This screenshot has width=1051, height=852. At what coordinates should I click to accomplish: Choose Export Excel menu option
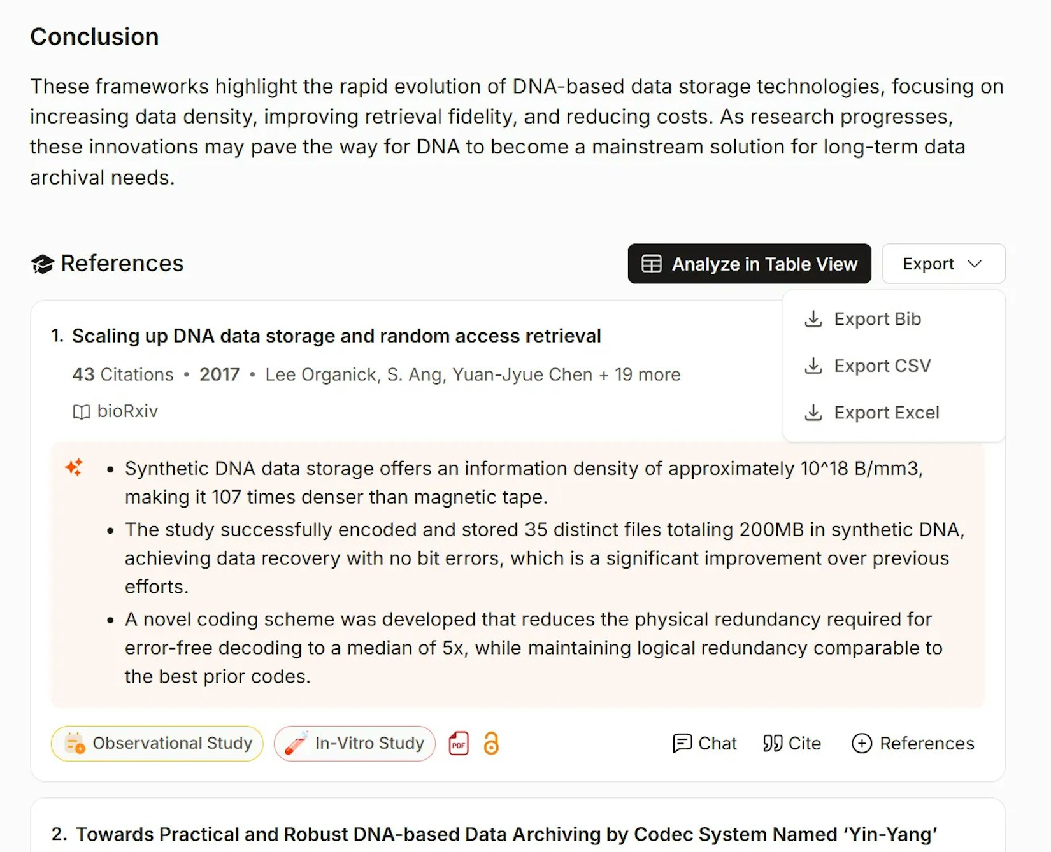pos(886,413)
